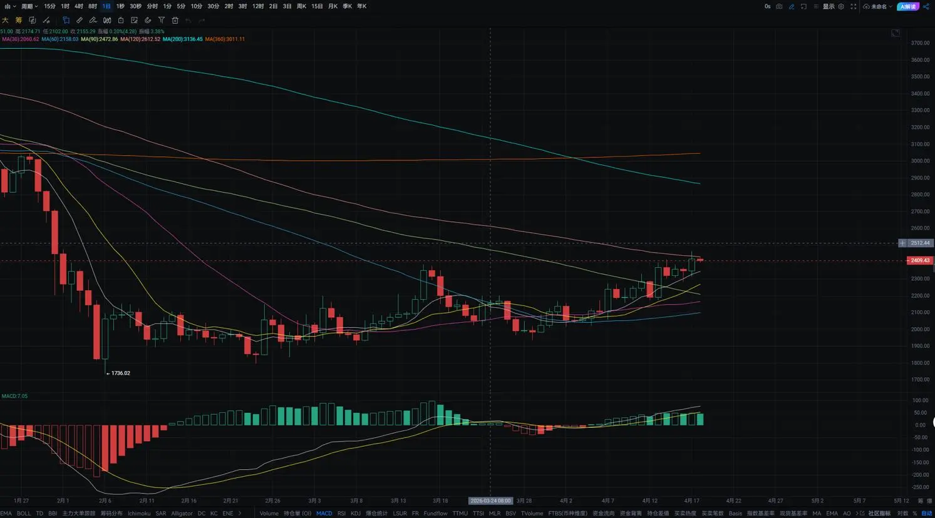
Task: Toggle 对数 logarithmic scale
Action: point(902,514)
